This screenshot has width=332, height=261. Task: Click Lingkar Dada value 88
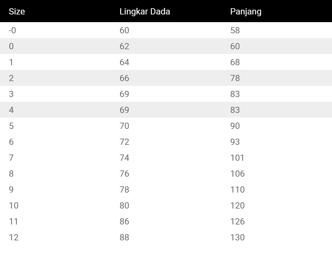click(124, 237)
